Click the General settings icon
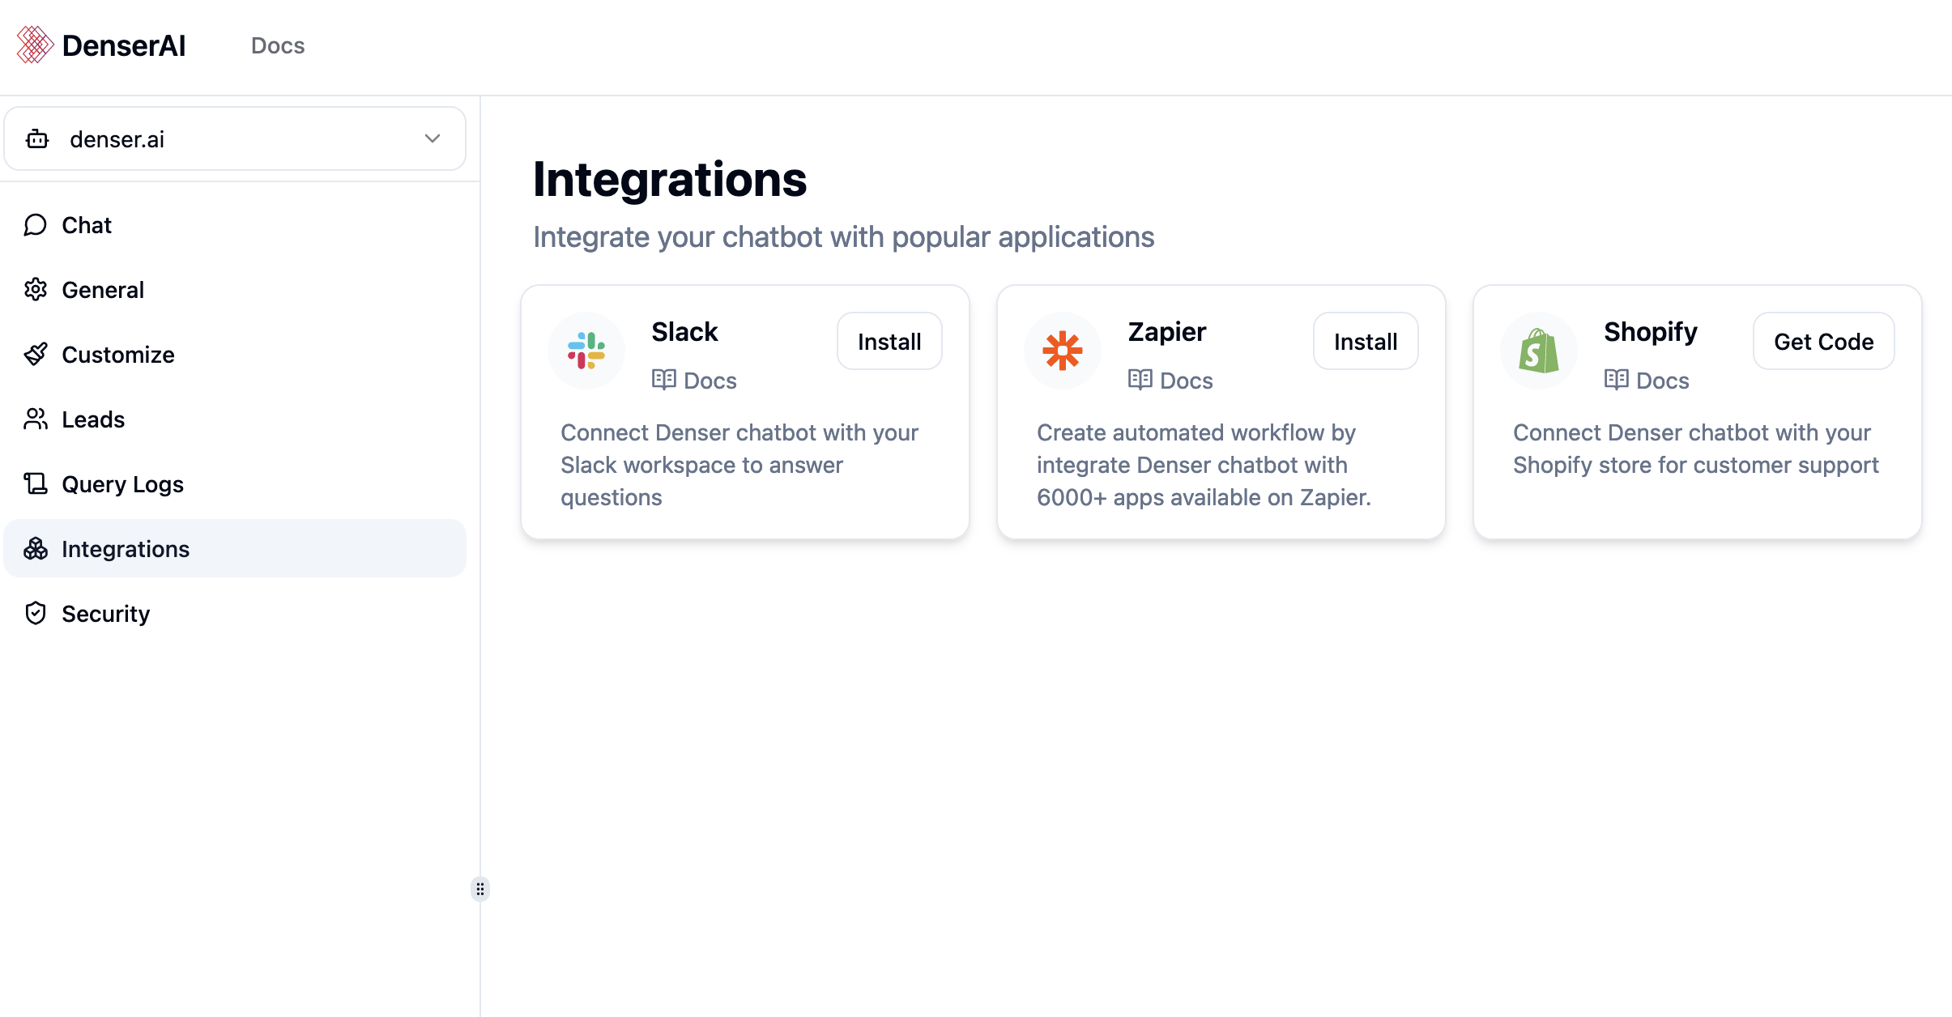Viewport: 1952px width, 1017px height. coord(35,291)
